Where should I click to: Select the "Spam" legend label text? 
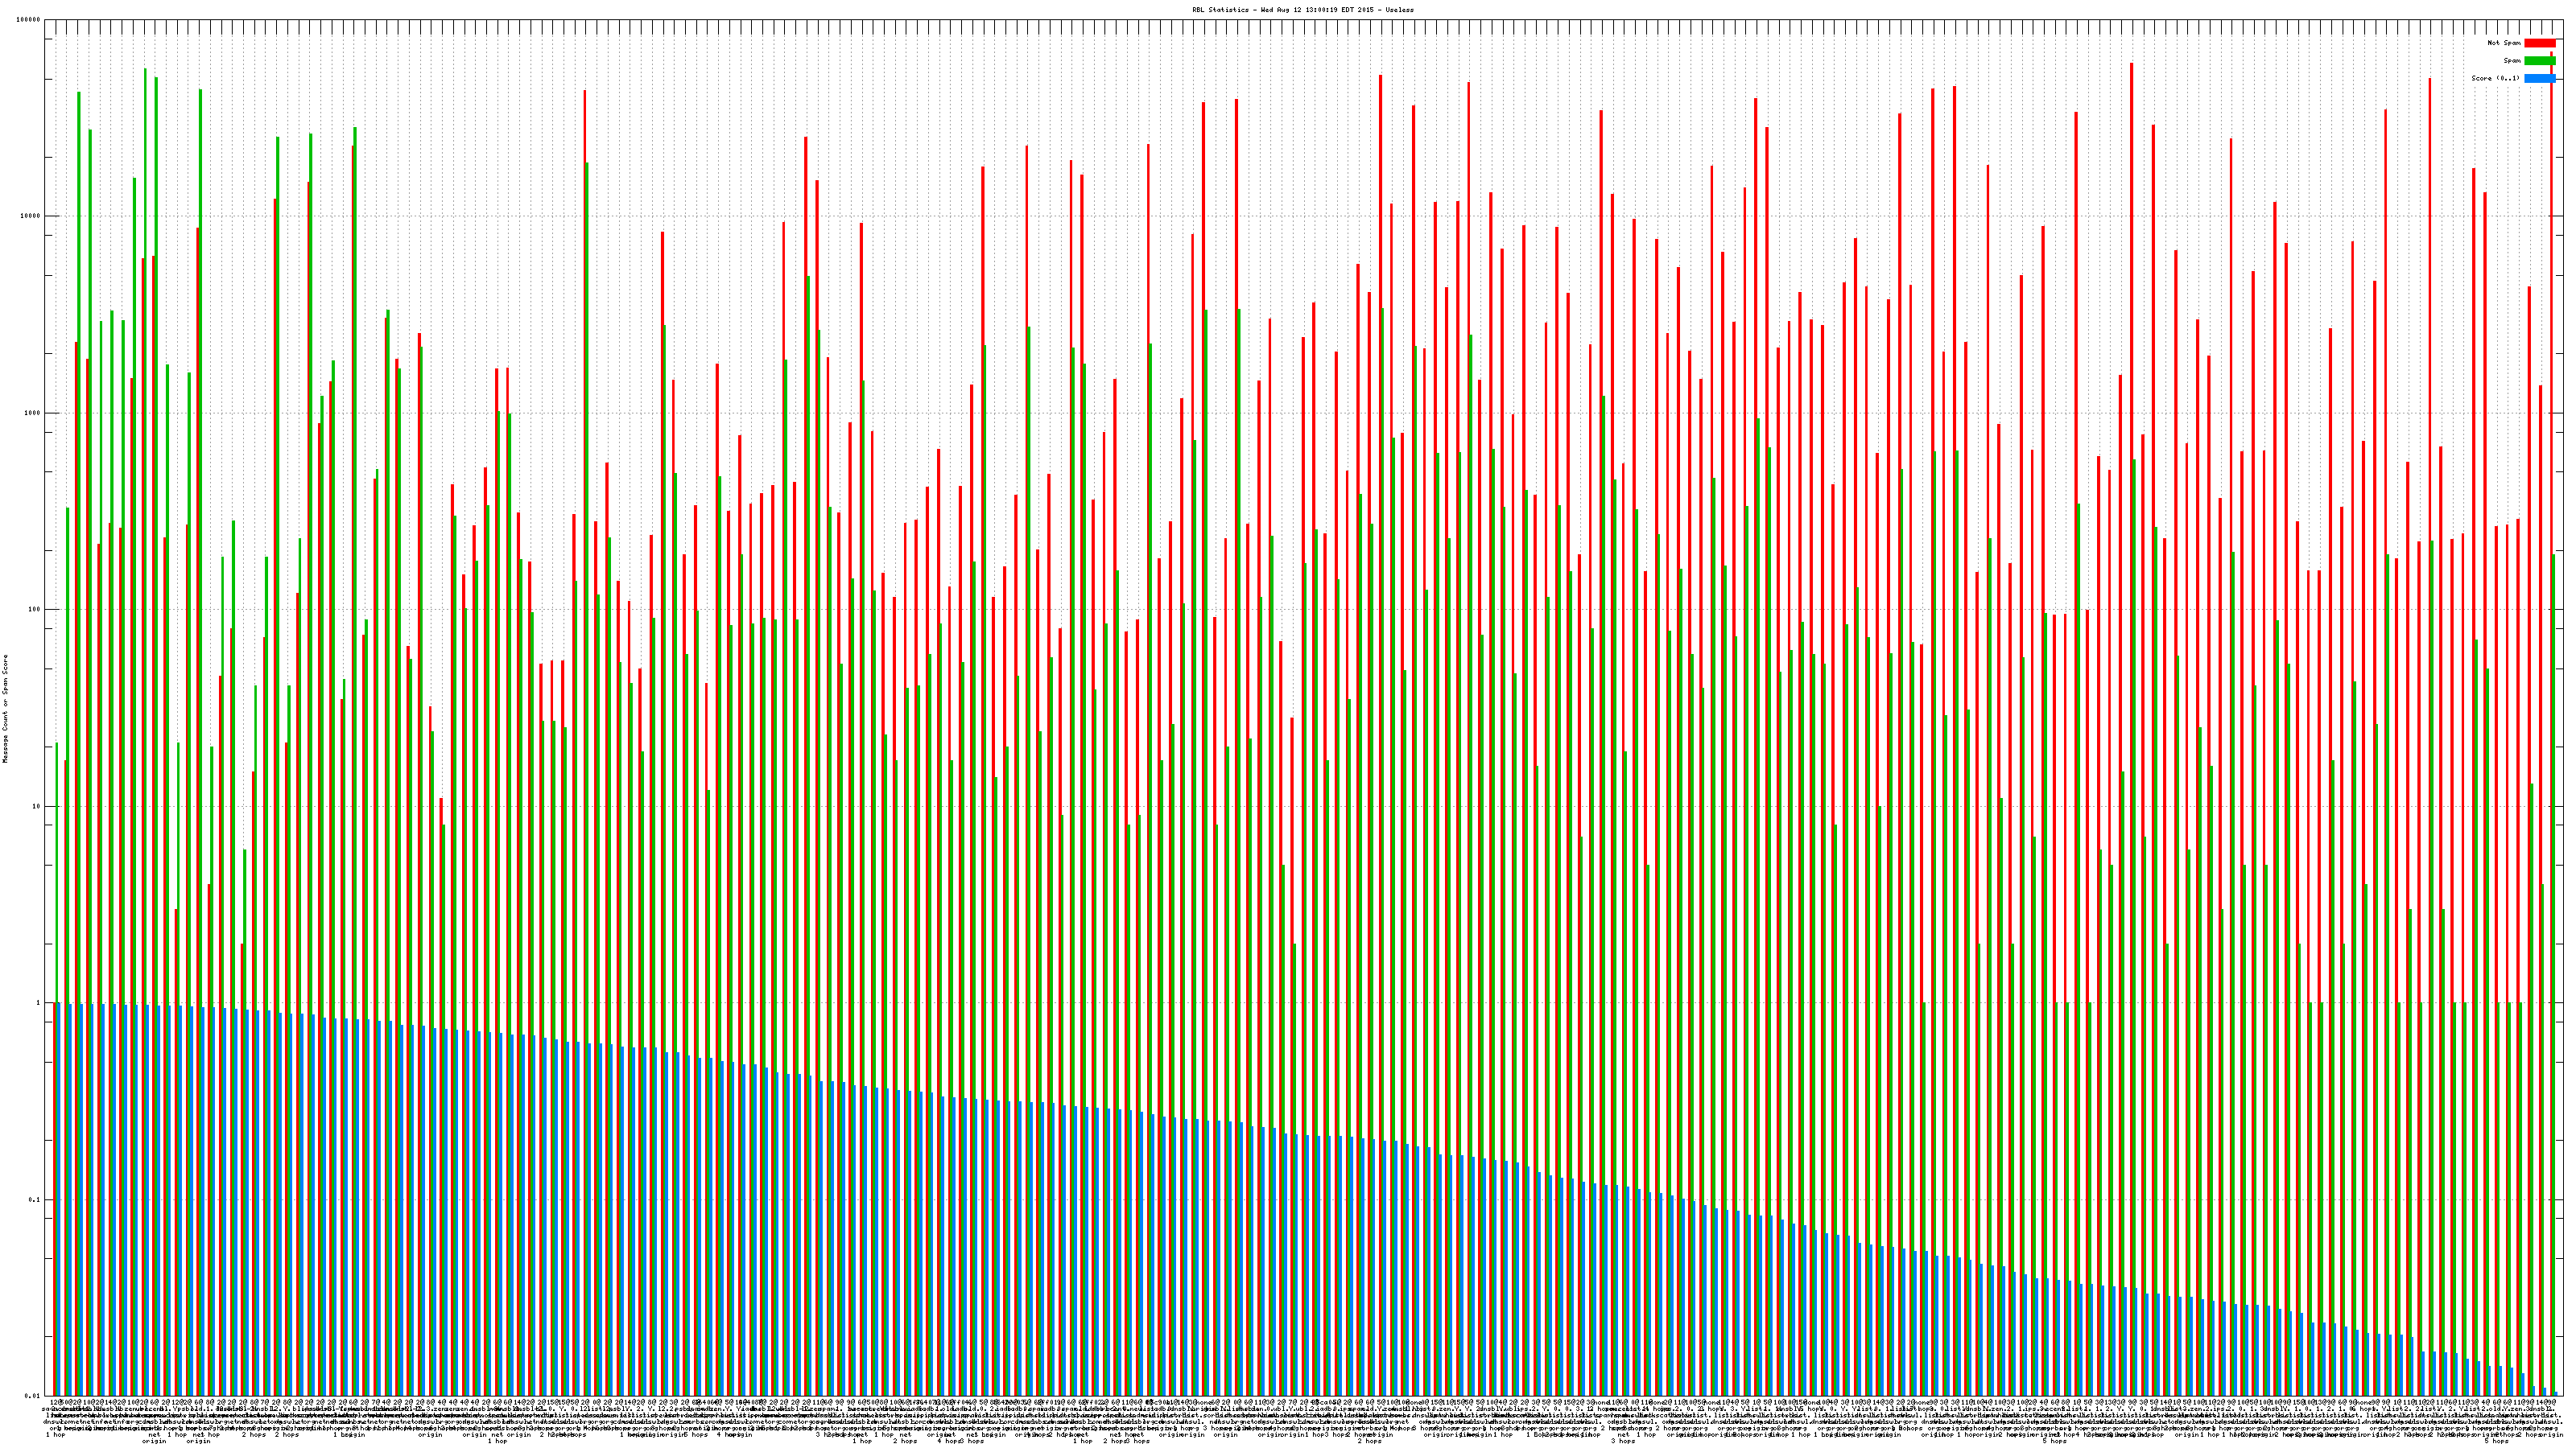point(2512,61)
